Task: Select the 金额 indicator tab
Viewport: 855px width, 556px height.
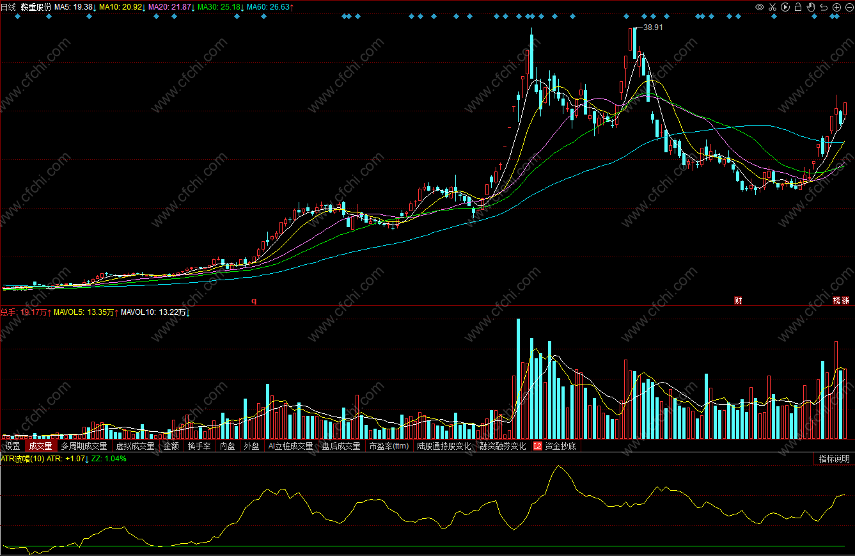Action: pyautogui.click(x=171, y=446)
